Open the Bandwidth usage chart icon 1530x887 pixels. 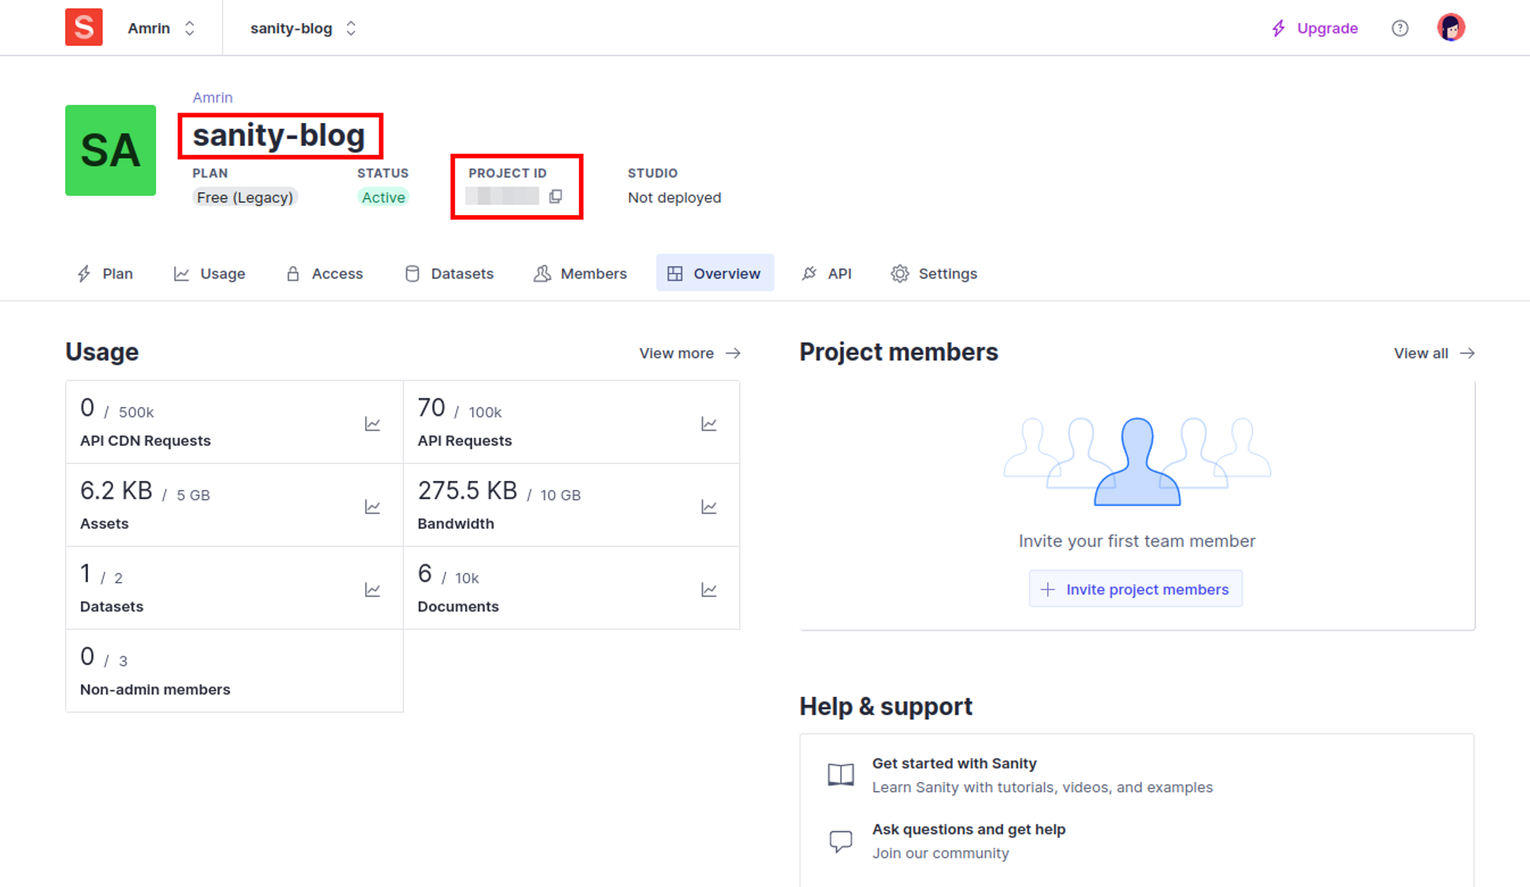pos(709,507)
